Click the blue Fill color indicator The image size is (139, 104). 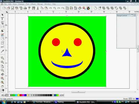click(137, 99)
